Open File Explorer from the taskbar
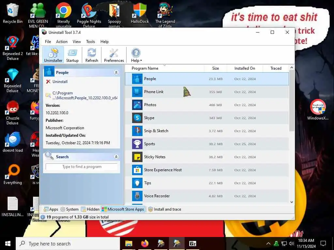The height and width of the screenshot is (250, 334). click(129, 243)
